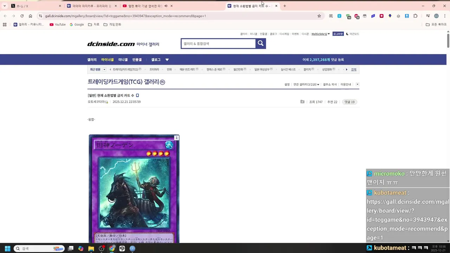Click the blue download-box extension icon
This screenshot has width=450, height=253.
coord(407,16)
